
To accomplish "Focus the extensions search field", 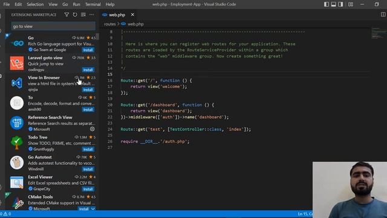I will click(53, 26).
